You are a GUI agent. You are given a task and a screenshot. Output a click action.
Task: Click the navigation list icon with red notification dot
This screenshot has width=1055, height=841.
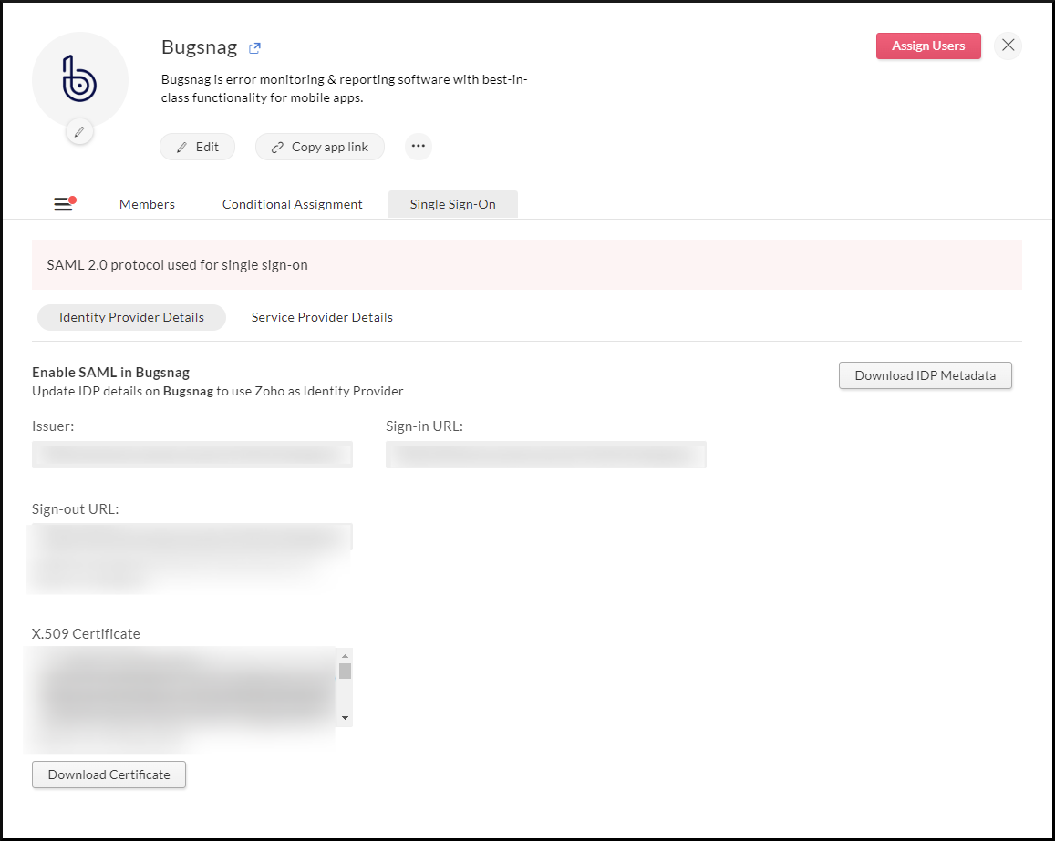63,203
